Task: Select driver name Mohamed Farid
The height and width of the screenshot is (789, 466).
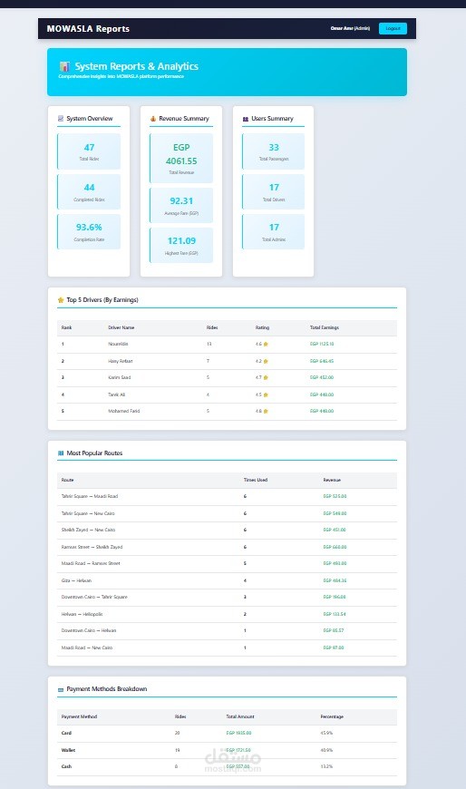Action: [x=124, y=411]
